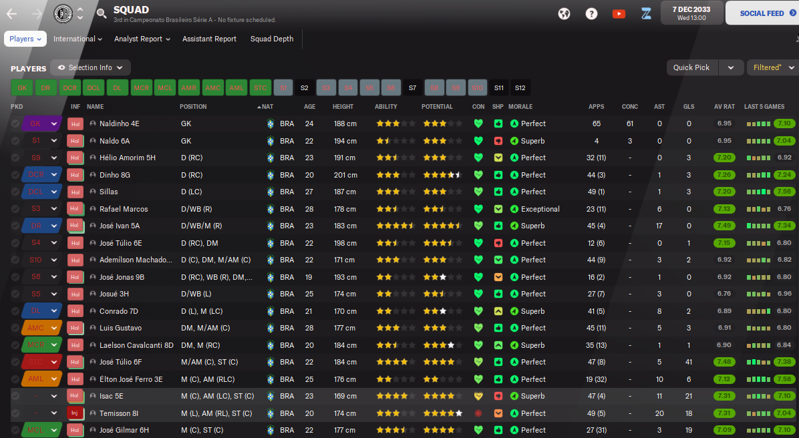Select the S7 substitute slot button
The width and height of the screenshot is (799, 438).
pyautogui.click(x=412, y=87)
